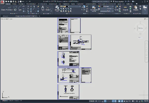Click the black object color swatch
Screen dimensions: 149x103
click(102, 6)
